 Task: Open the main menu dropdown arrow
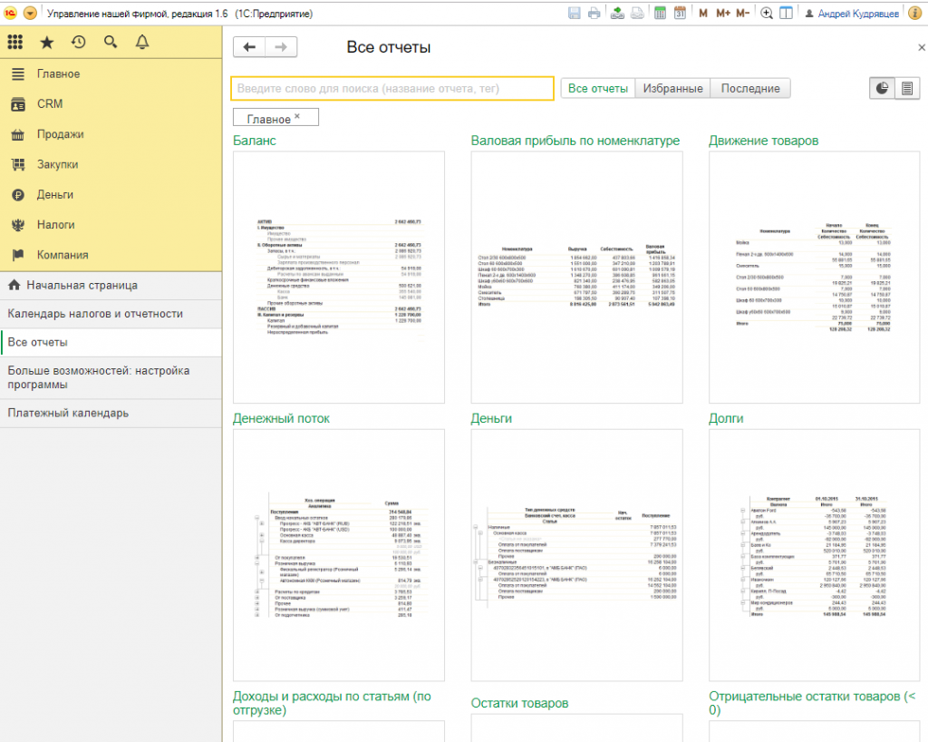click(x=31, y=14)
